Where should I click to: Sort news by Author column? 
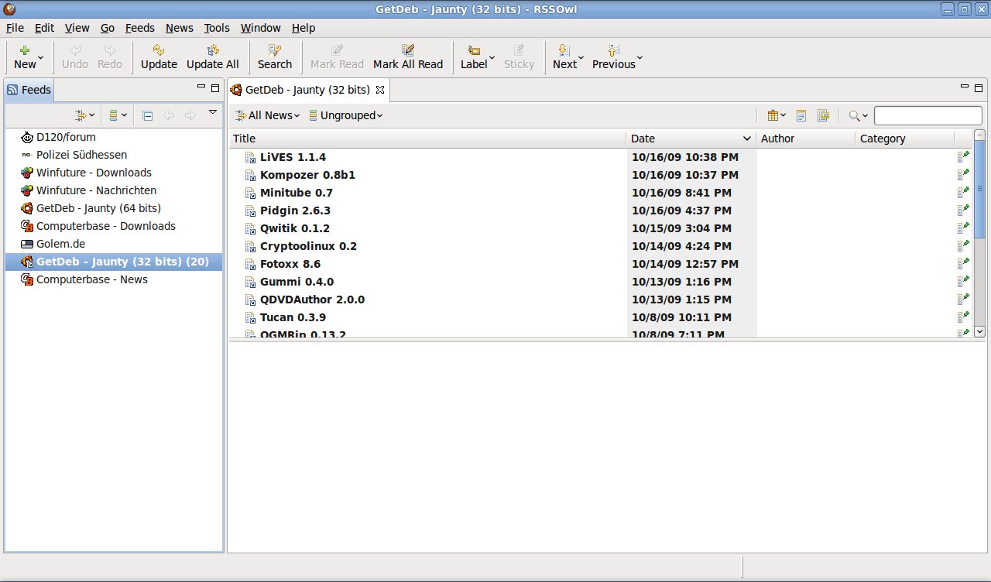(805, 139)
